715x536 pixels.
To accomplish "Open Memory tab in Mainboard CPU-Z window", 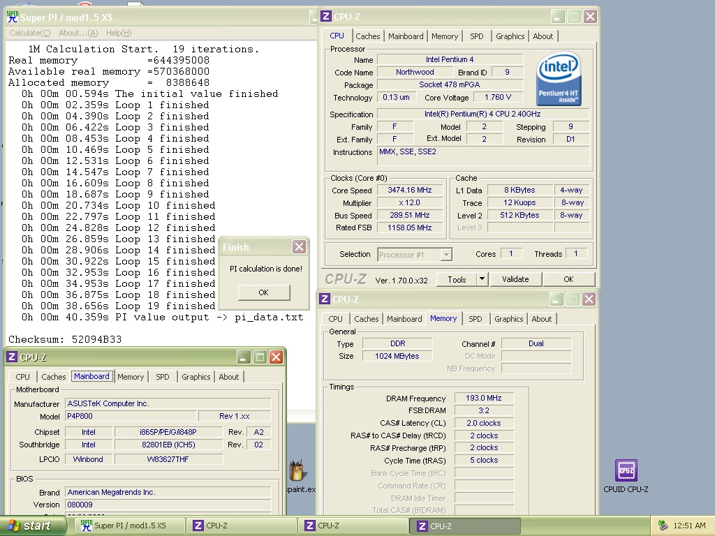I will 131,377.
